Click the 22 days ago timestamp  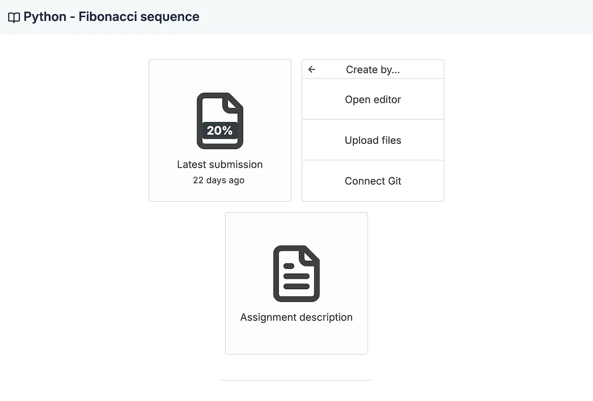[219, 180]
